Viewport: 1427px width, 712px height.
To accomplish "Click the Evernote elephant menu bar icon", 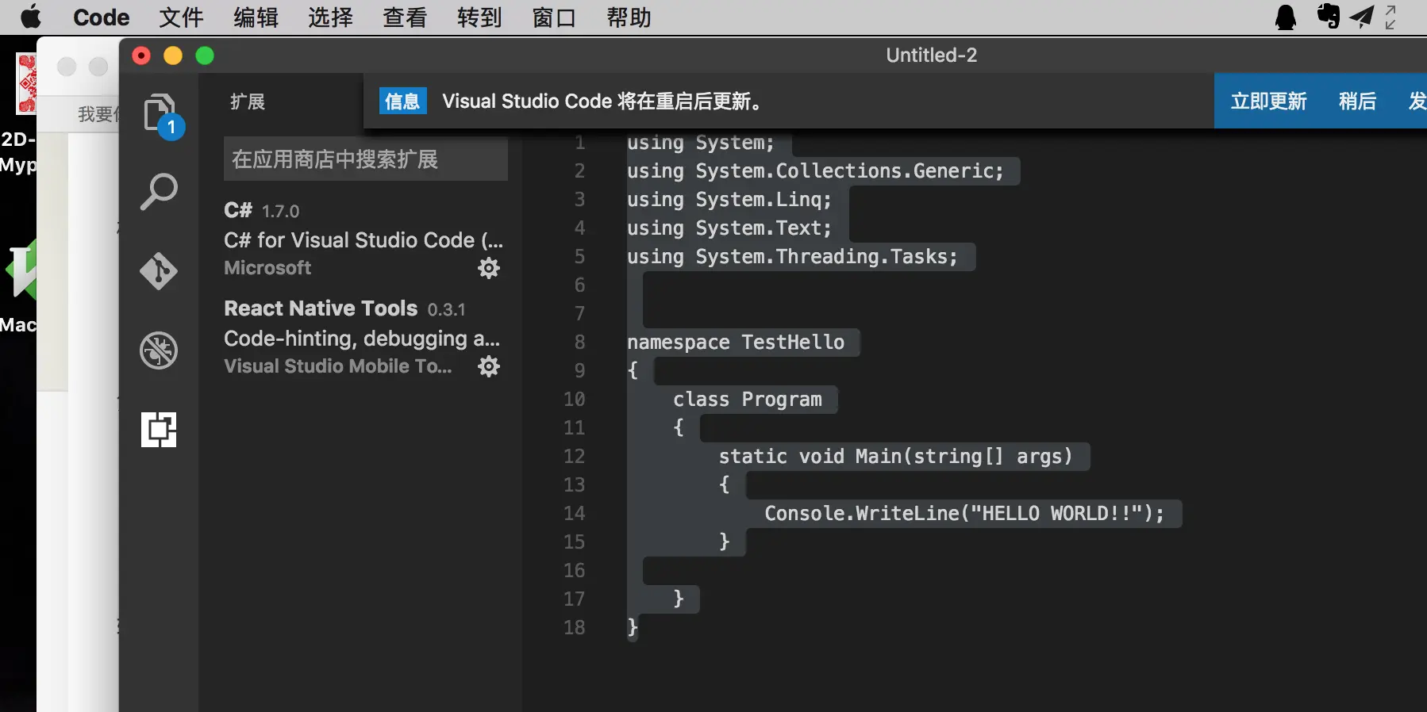I will 1328,16.
